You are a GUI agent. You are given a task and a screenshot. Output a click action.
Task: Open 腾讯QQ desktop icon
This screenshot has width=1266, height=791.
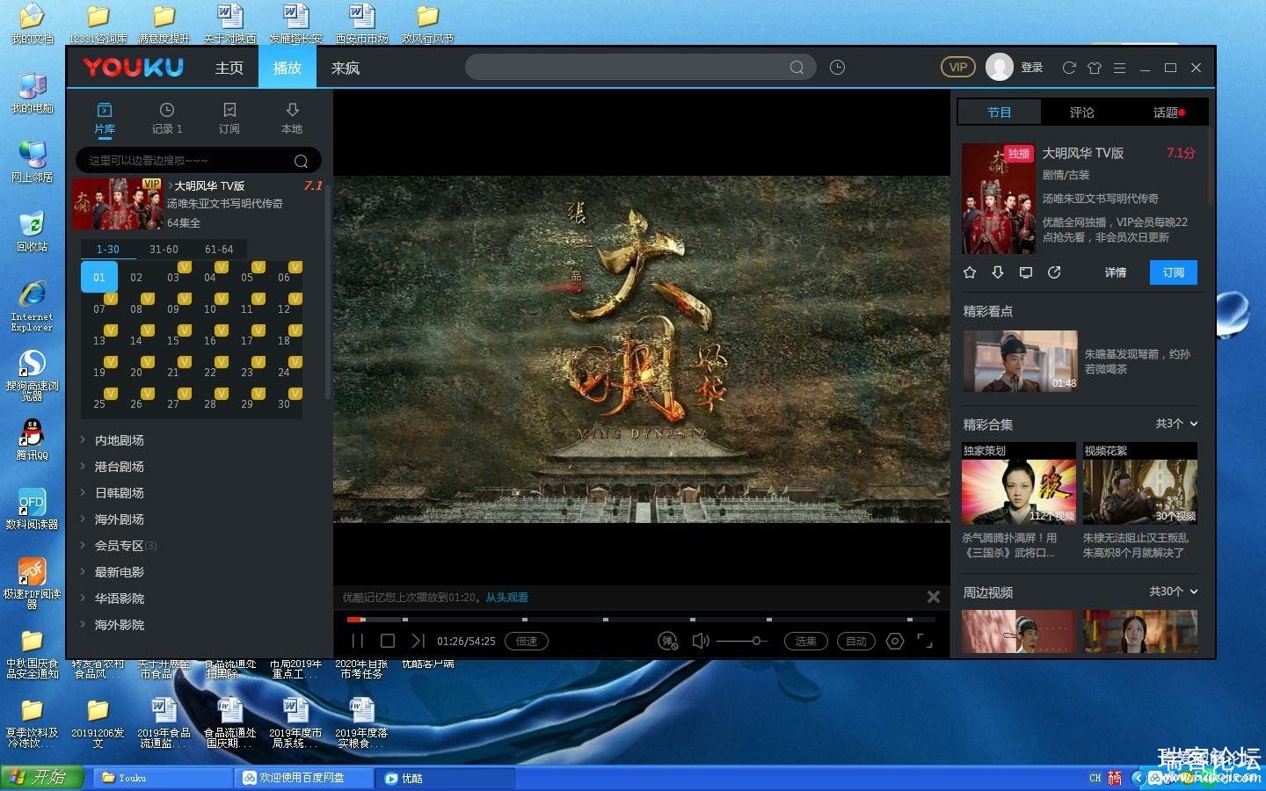32,439
